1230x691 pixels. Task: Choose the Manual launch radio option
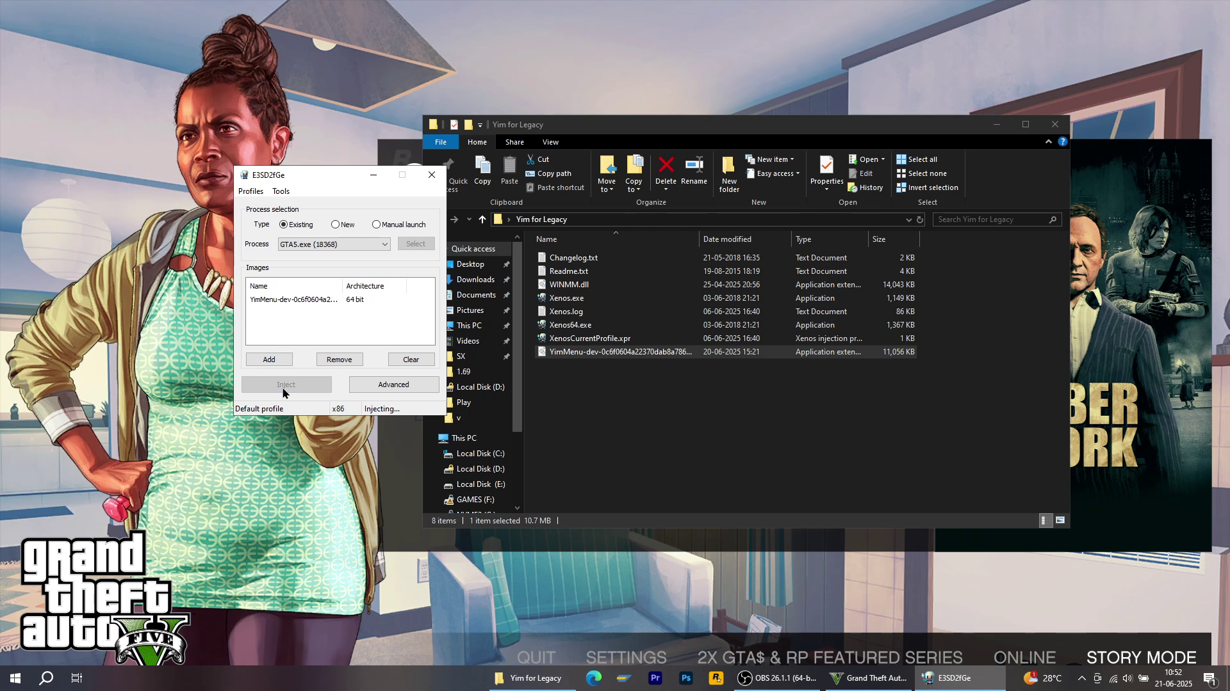point(376,225)
